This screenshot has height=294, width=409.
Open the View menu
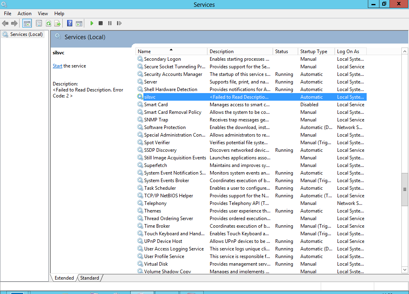(43, 14)
